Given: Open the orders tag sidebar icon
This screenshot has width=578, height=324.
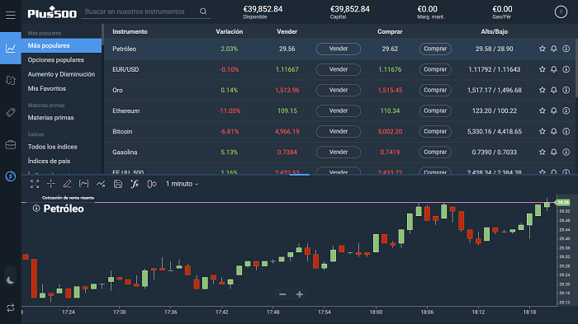Looking at the screenshot, I should point(10,112).
